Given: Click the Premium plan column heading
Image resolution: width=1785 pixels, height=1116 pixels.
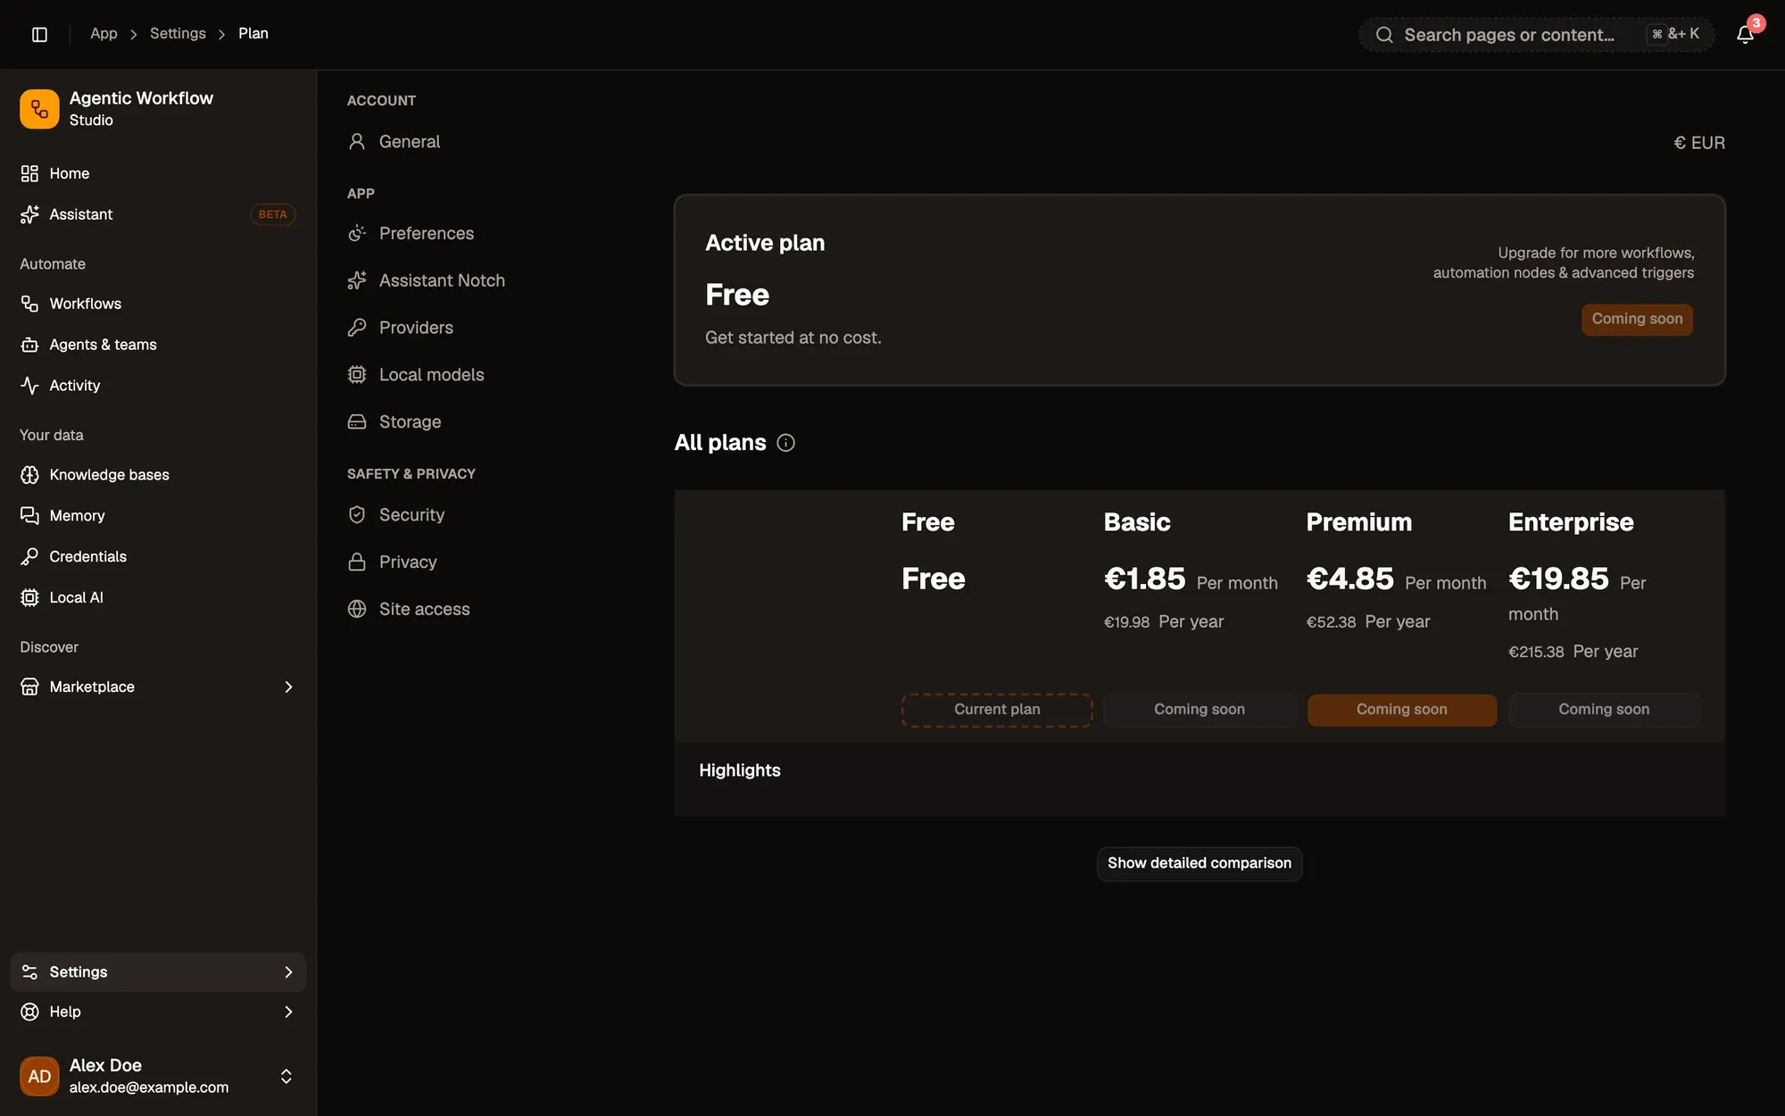Looking at the screenshot, I should click(x=1359, y=522).
